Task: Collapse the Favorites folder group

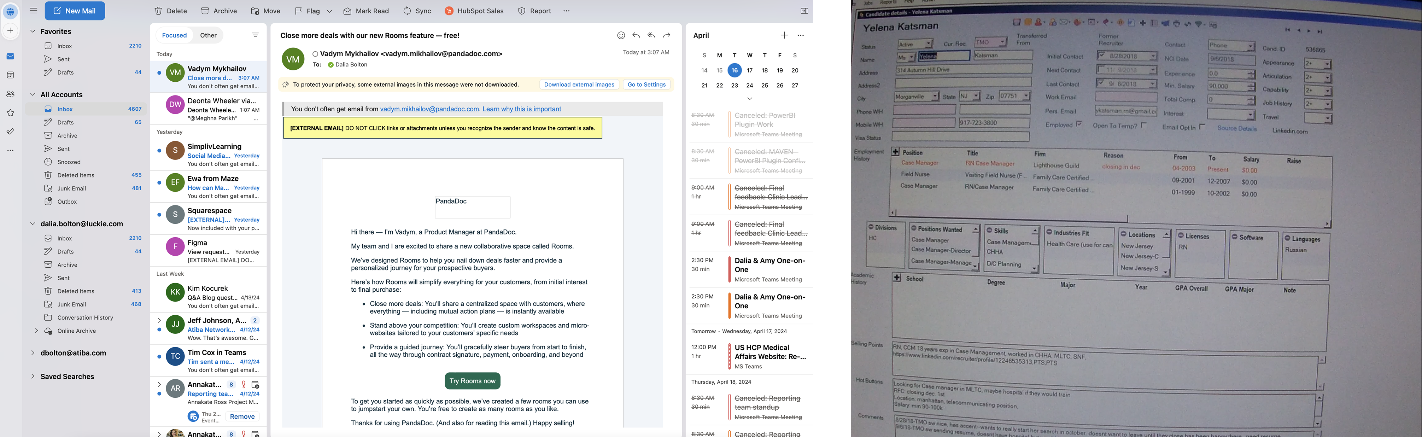Action: [x=33, y=31]
